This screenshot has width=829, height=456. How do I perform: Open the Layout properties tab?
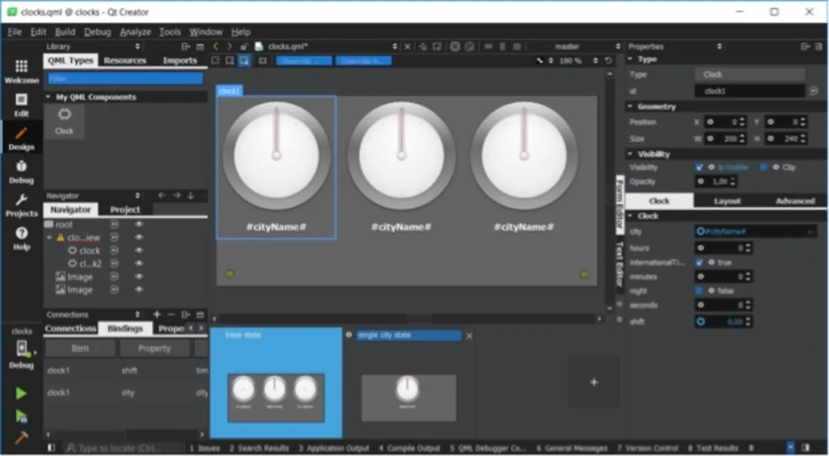726,201
